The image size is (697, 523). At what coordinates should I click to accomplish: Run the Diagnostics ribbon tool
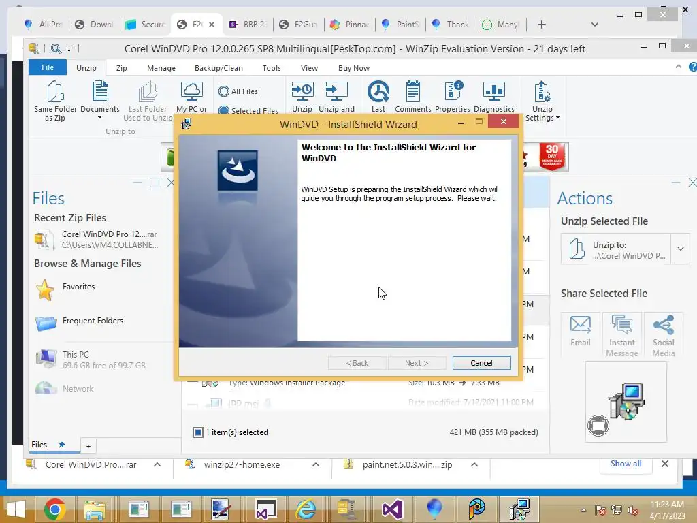click(494, 97)
